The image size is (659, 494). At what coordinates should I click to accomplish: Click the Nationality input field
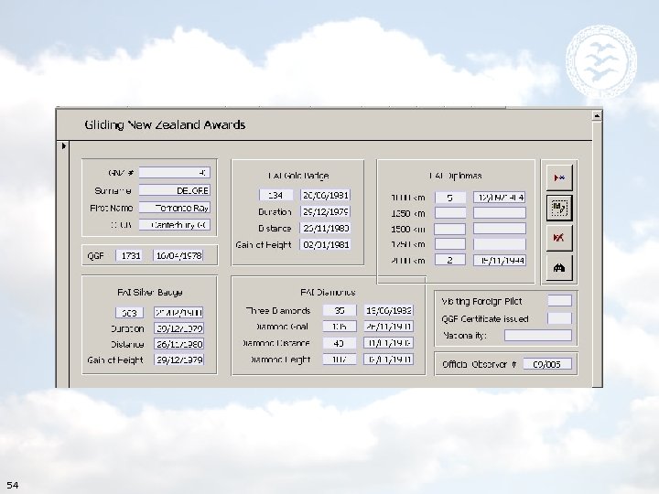538,335
